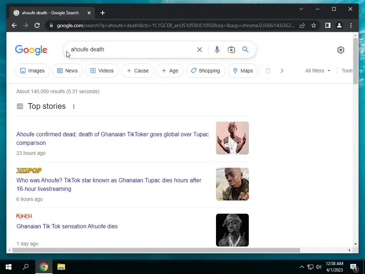Open the Chrome profile avatar icon

(x=339, y=25)
